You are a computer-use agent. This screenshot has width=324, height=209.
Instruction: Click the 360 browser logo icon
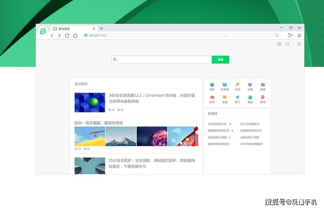43,31
